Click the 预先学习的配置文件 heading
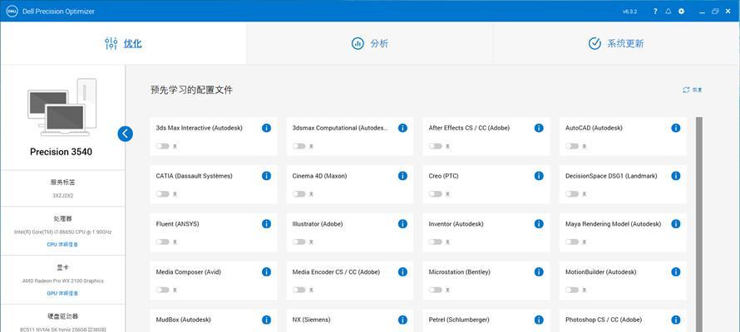Screen dimensions: 740x332 point(191,90)
